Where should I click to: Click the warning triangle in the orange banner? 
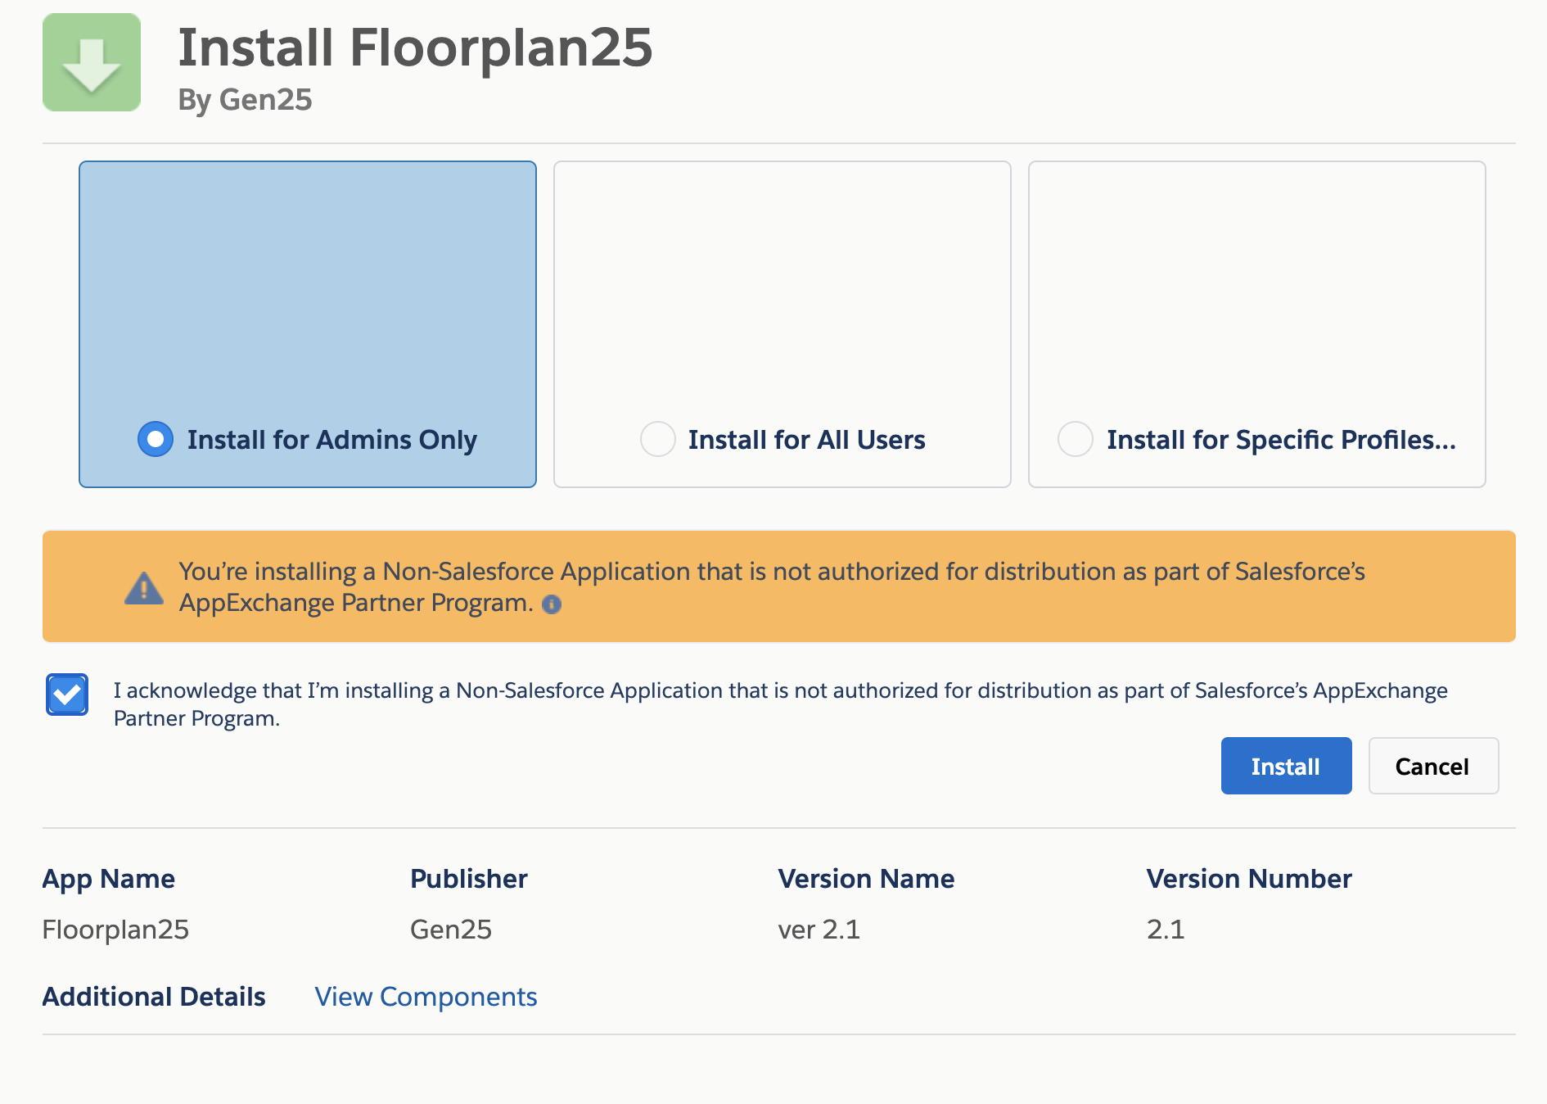(x=144, y=586)
